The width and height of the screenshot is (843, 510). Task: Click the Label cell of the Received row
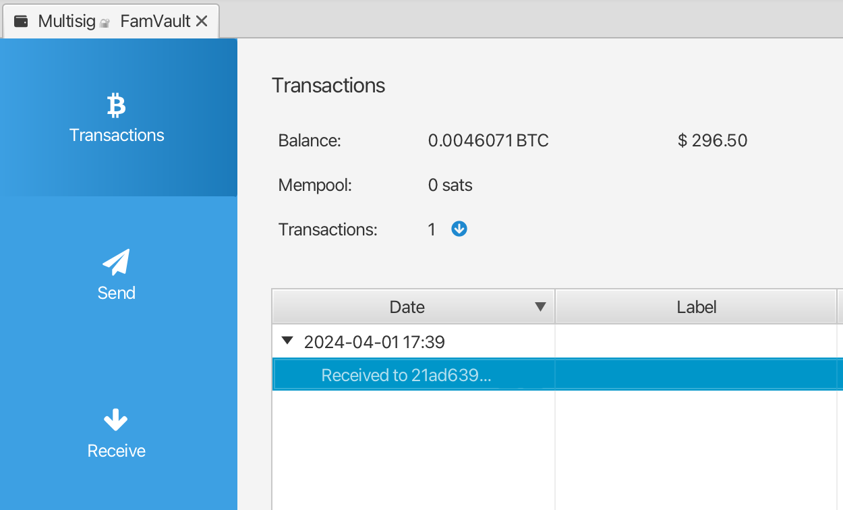tap(696, 375)
